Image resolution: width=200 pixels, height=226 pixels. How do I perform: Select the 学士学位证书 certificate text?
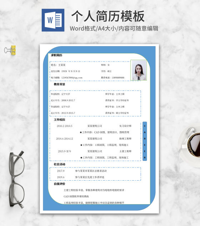[122, 100]
